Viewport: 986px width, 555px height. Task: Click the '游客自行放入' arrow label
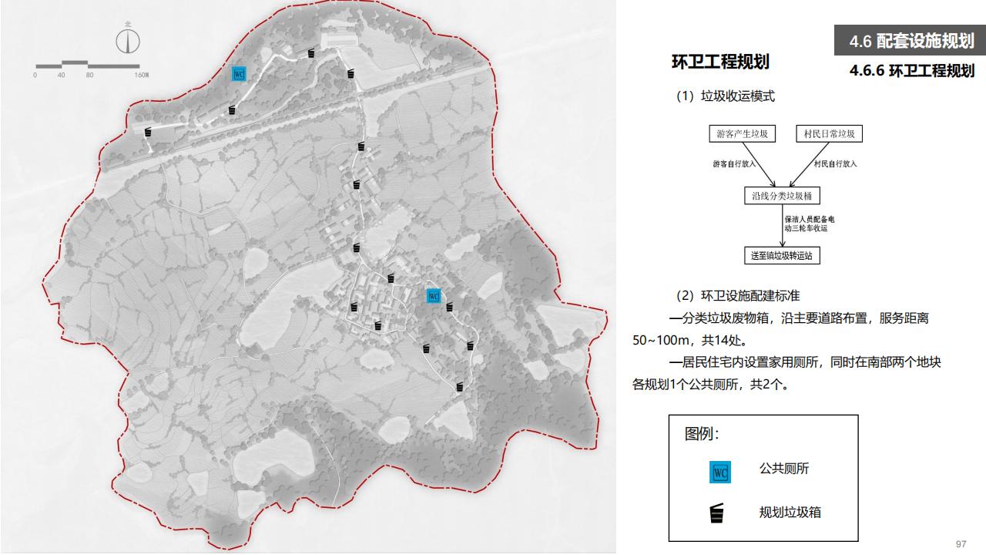734,164
